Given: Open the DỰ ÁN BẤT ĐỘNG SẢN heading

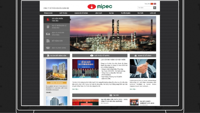Looking at the screenshot, I should (x=58, y=56).
